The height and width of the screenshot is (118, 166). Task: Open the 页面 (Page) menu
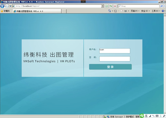(135, 11)
